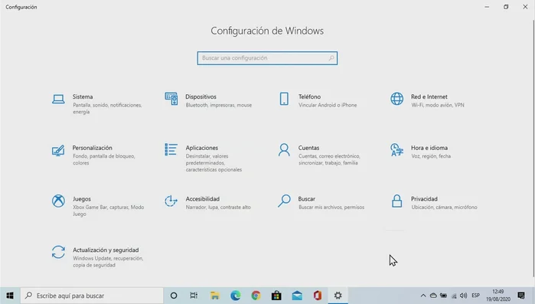Click 'Ubicación, cámara, micrófono' description
This screenshot has width=535, height=304.
(x=444, y=207)
